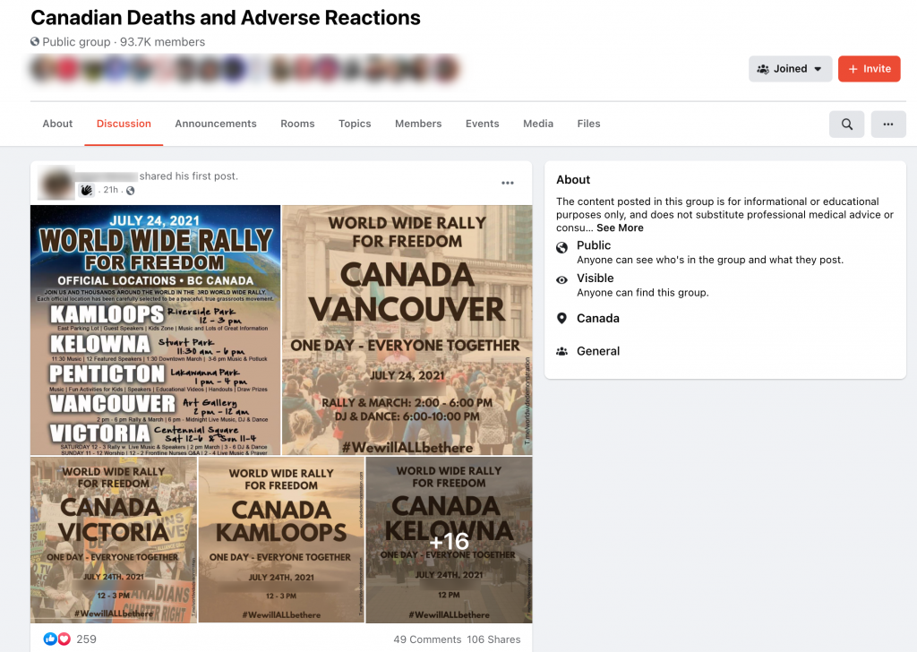Click the globe icon beside Public group

pyautogui.click(x=35, y=42)
